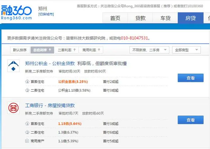Click 放款时间:60天 text
210x149 pixels.
click(x=93, y=113)
